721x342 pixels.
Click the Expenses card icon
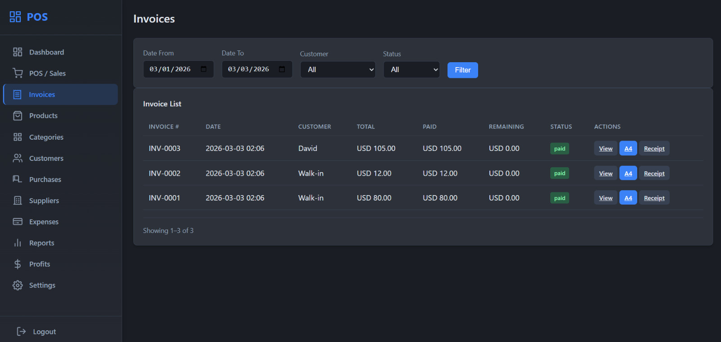point(18,222)
